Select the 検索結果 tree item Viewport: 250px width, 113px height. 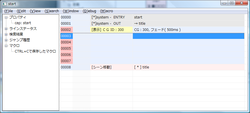pyautogui.click(x=16, y=34)
